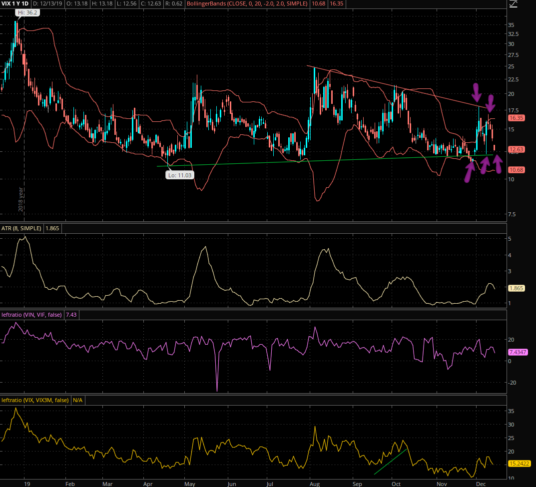Click the rightmost downward purple arrow
This screenshot has width=536, height=487.
pos(491,103)
